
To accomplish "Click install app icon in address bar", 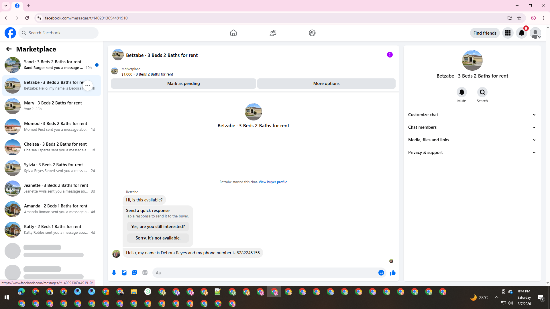I will coord(510,18).
